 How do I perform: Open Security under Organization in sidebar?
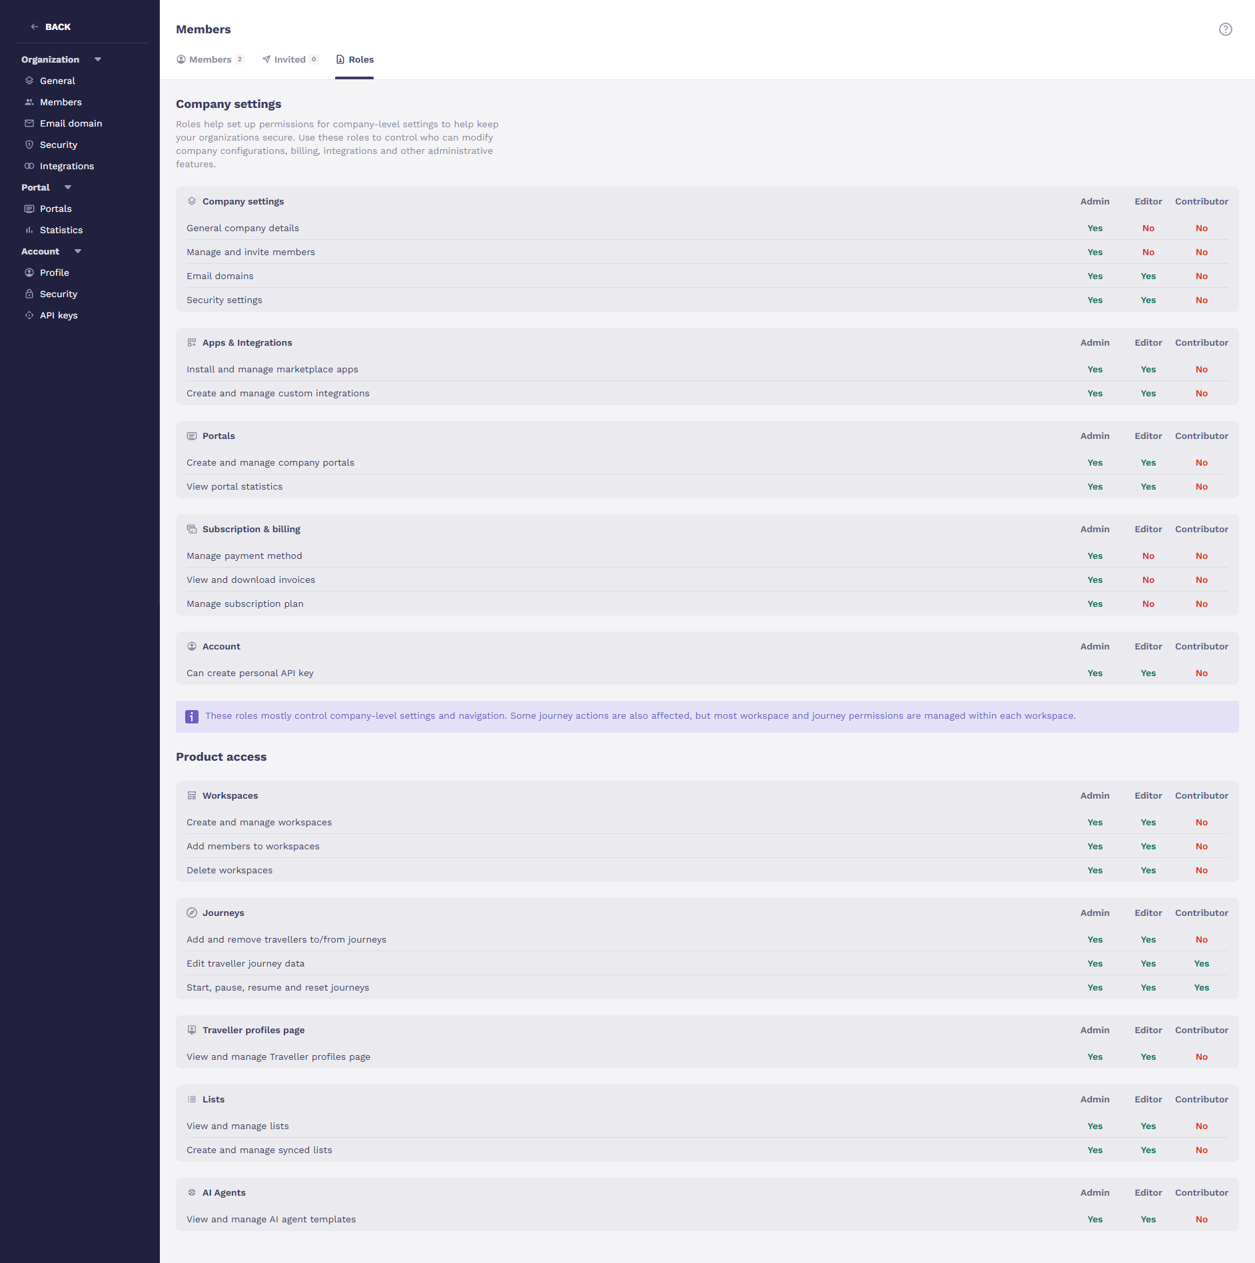pos(58,145)
